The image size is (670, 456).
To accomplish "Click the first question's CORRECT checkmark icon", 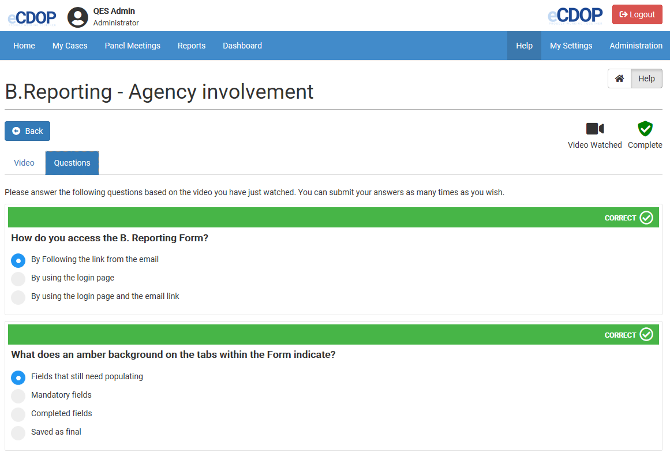I will tap(646, 218).
